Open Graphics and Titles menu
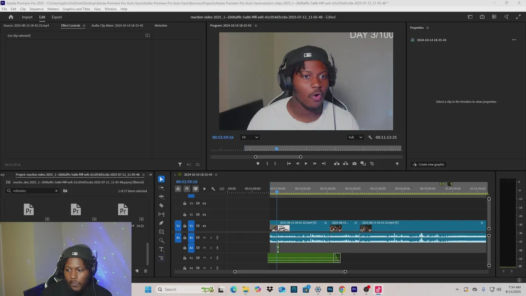526x296 pixels. [x=76, y=9]
